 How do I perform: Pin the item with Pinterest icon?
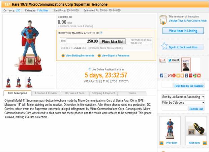pyautogui.click(x=190, y=76)
